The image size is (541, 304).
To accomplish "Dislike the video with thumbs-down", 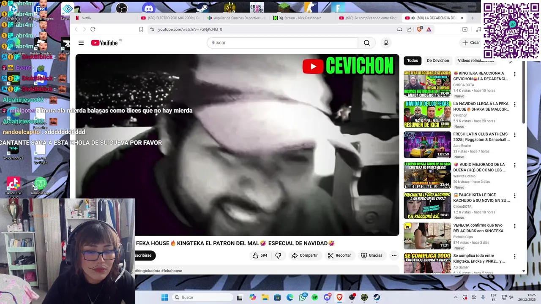I will 278,255.
